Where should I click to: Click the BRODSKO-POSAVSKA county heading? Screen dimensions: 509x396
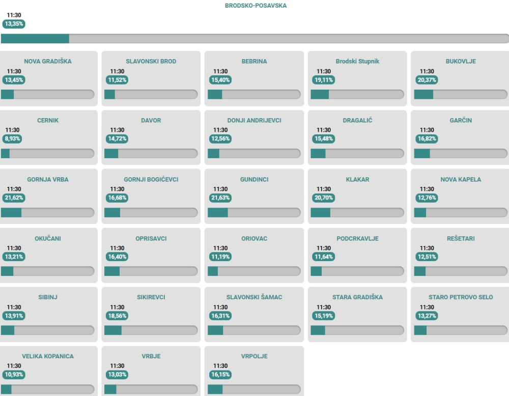[256, 6]
